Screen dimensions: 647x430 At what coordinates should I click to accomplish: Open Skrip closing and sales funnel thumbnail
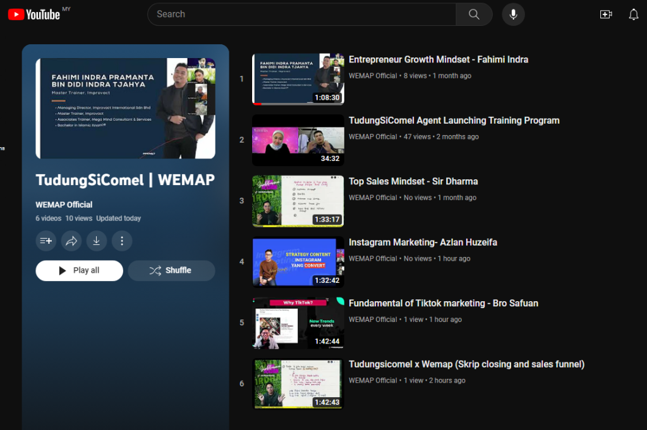pyautogui.click(x=298, y=385)
